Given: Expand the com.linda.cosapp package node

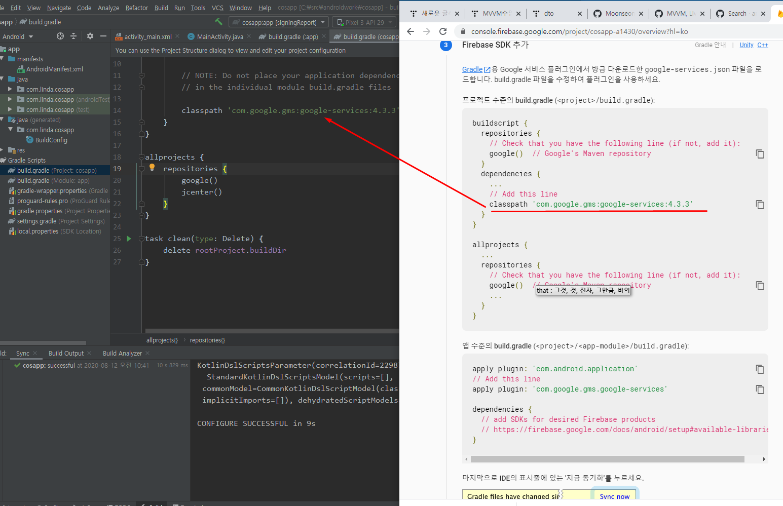Looking at the screenshot, I should coord(10,89).
